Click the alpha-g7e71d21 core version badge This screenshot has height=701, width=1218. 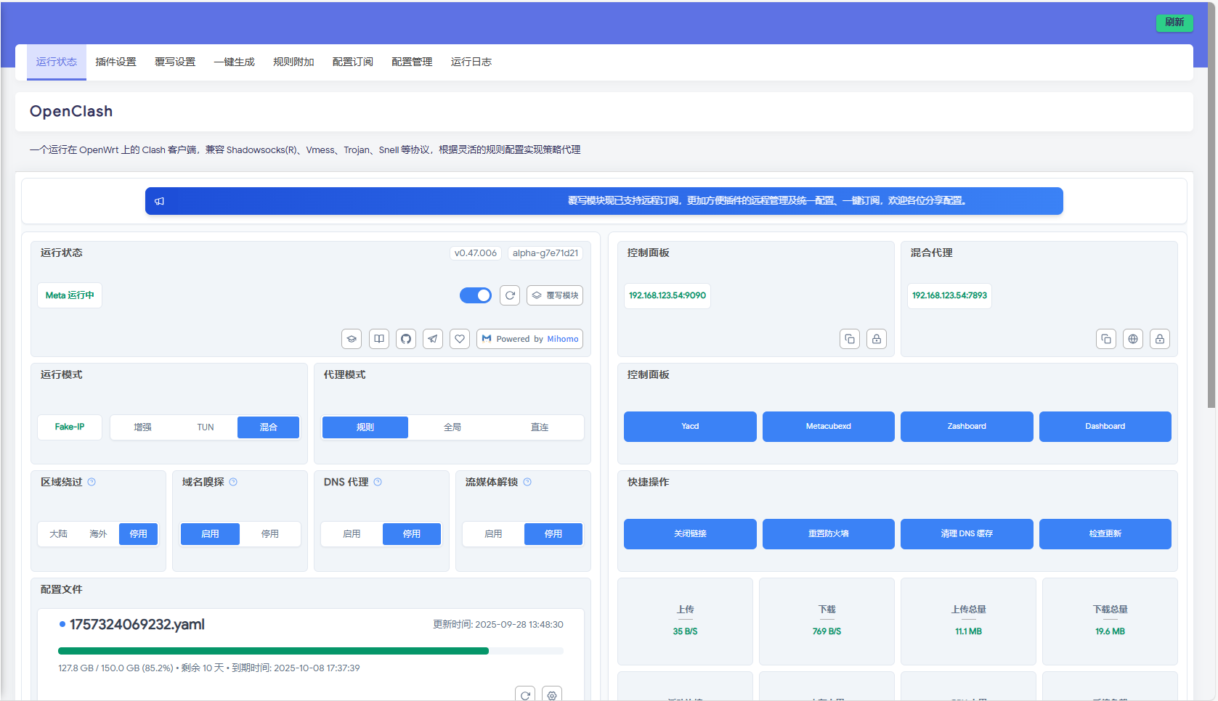pyautogui.click(x=545, y=253)
